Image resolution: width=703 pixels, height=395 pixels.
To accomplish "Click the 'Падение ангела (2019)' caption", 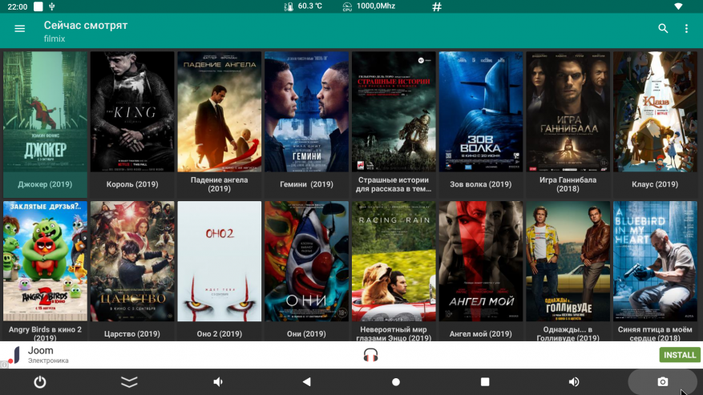I will pos(220,184).
